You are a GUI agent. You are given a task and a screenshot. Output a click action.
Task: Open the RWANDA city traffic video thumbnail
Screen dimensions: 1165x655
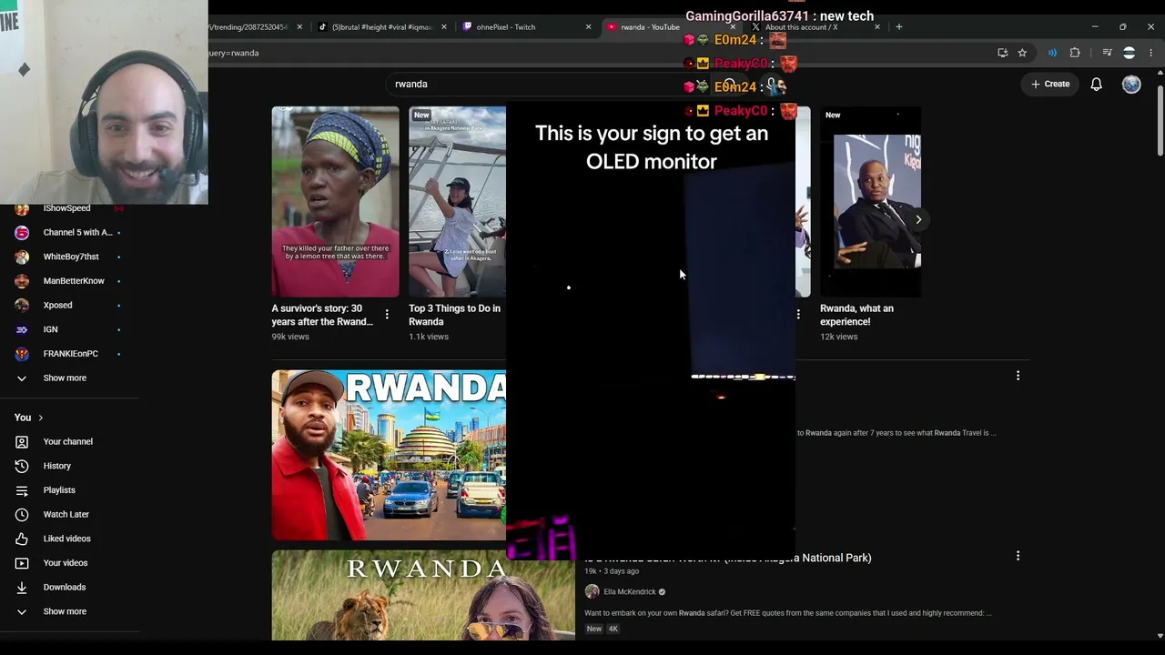pos(389,455)
